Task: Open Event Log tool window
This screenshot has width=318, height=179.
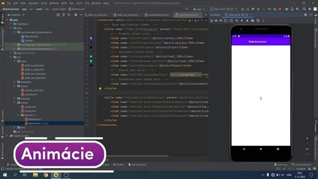Action: (281, 165)
